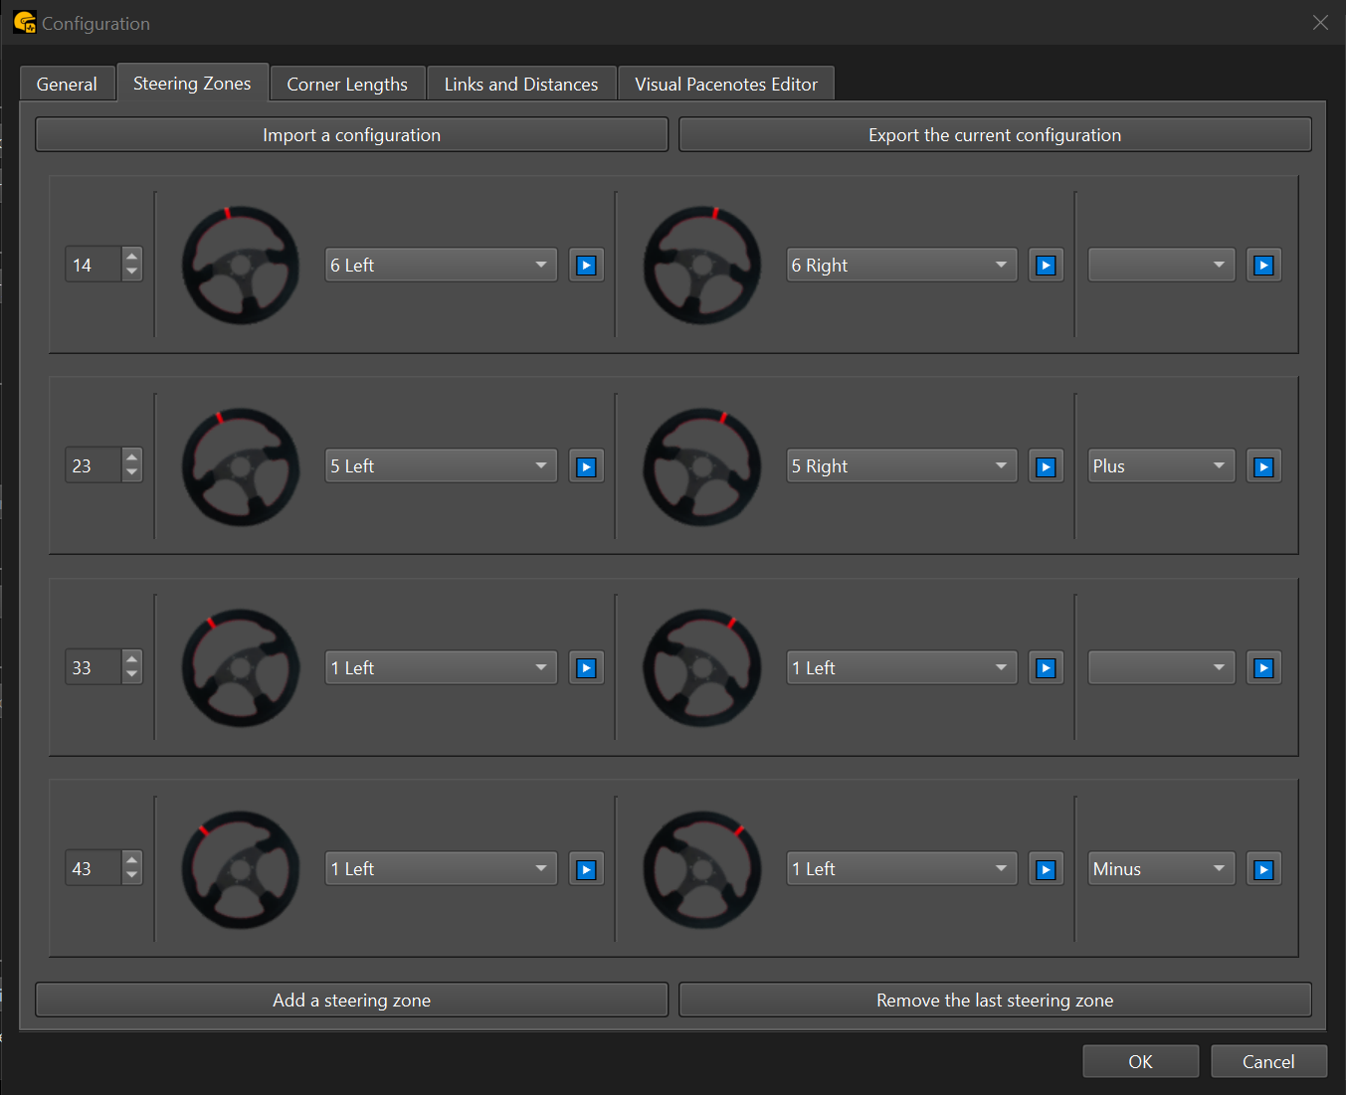Switch to the Corner Lengths tab

coord(347,85)
